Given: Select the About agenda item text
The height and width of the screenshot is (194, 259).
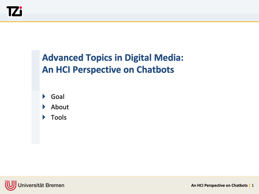Looking at the screenshot, I should tap(60, 107).
